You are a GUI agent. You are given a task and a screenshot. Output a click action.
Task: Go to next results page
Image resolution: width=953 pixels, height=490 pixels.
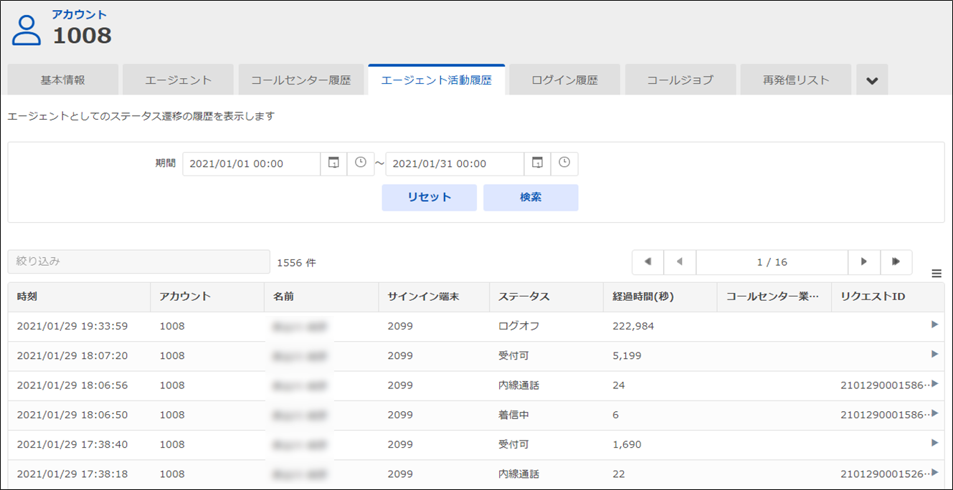864,262
